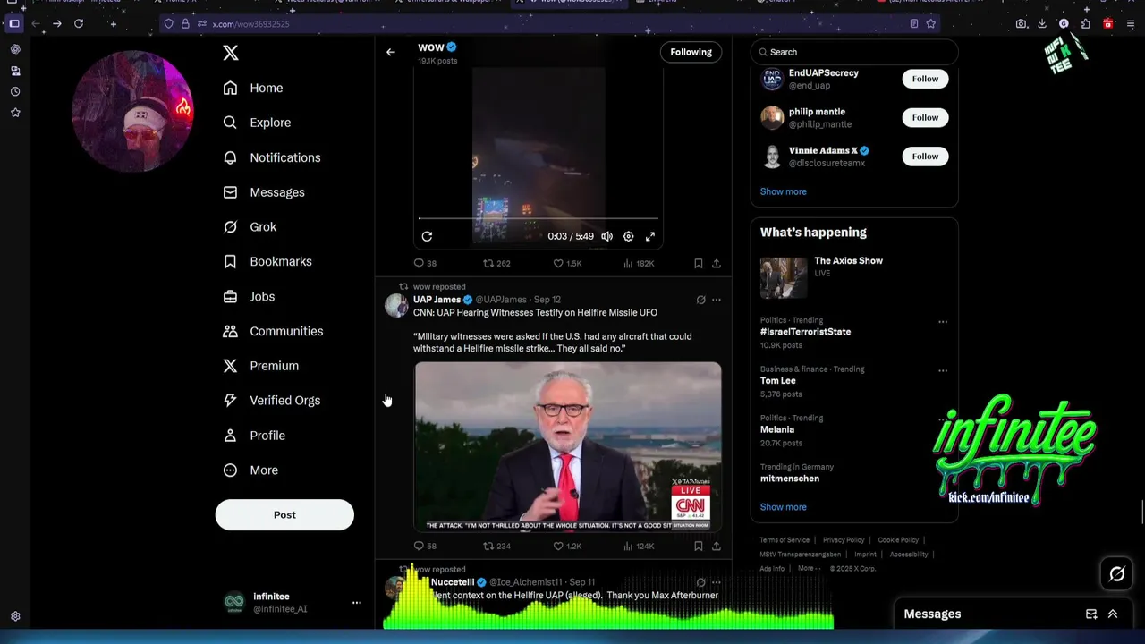Open Verified Orgs page
This screenshot has height=644, width=1145.
pyautogui.click(x=272, y=401)
